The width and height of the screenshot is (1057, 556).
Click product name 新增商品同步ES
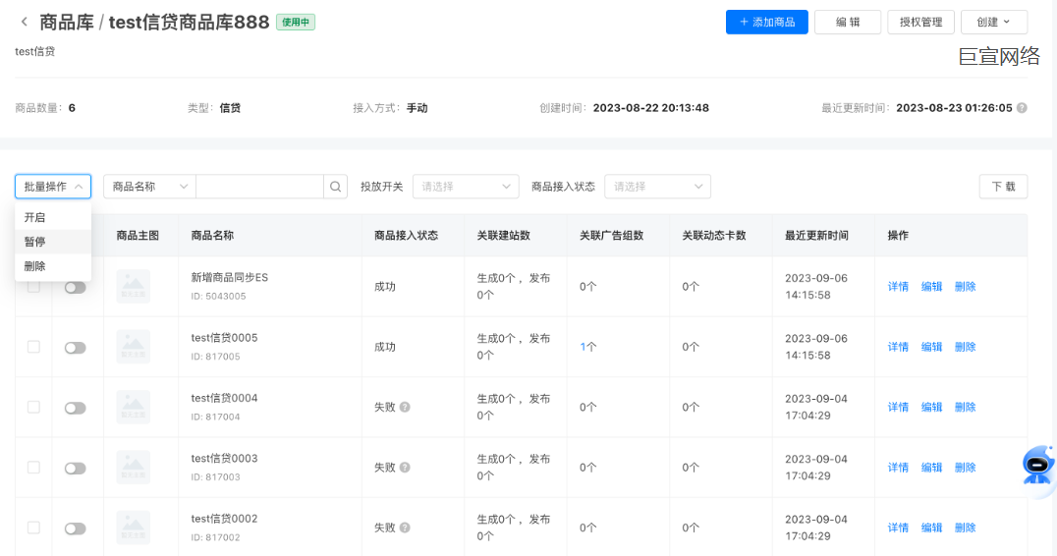coord(229,277)
